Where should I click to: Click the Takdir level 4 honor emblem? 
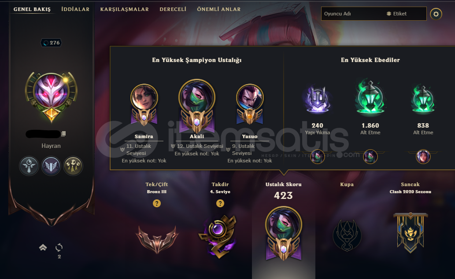(218, 236)
